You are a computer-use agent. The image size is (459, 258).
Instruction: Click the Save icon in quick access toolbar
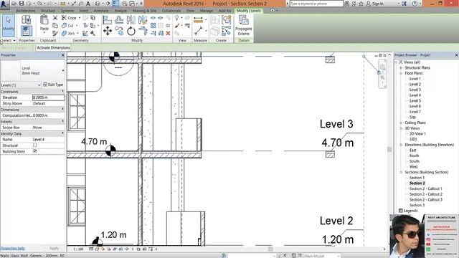tap(22, 4)
